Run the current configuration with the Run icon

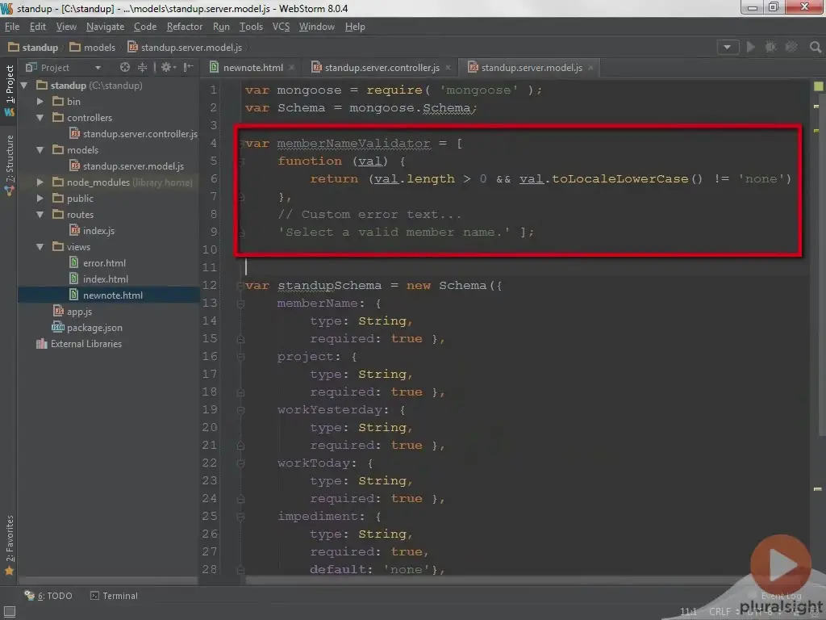(751, 47)
